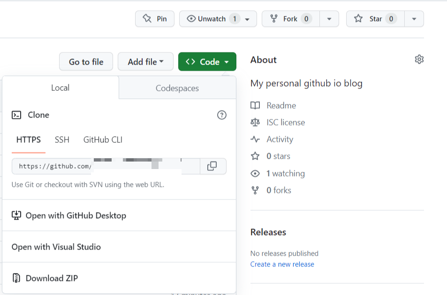Click the watching eye icon

point(255,173)
